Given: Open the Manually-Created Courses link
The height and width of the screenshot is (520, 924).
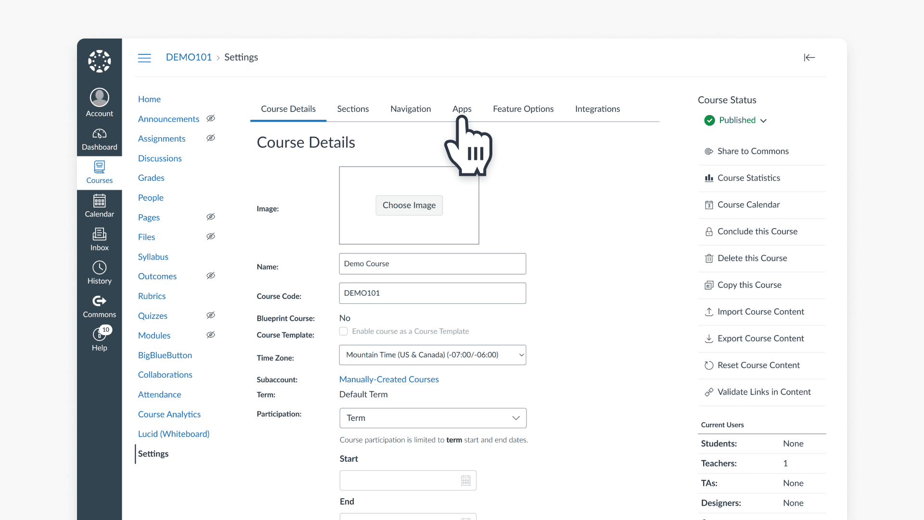Looking at the screenshot, I should pos(388,379).
